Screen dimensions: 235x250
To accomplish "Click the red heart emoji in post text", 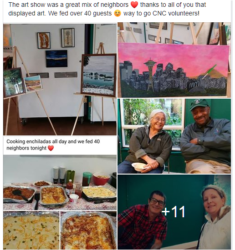I will coord(134,5).
